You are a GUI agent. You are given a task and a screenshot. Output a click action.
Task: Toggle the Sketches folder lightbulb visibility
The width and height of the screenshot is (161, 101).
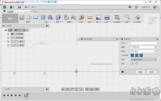coord(12,45)
